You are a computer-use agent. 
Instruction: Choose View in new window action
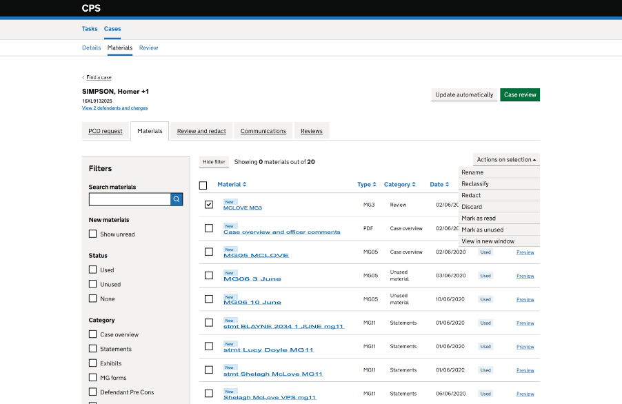point(499,241)
